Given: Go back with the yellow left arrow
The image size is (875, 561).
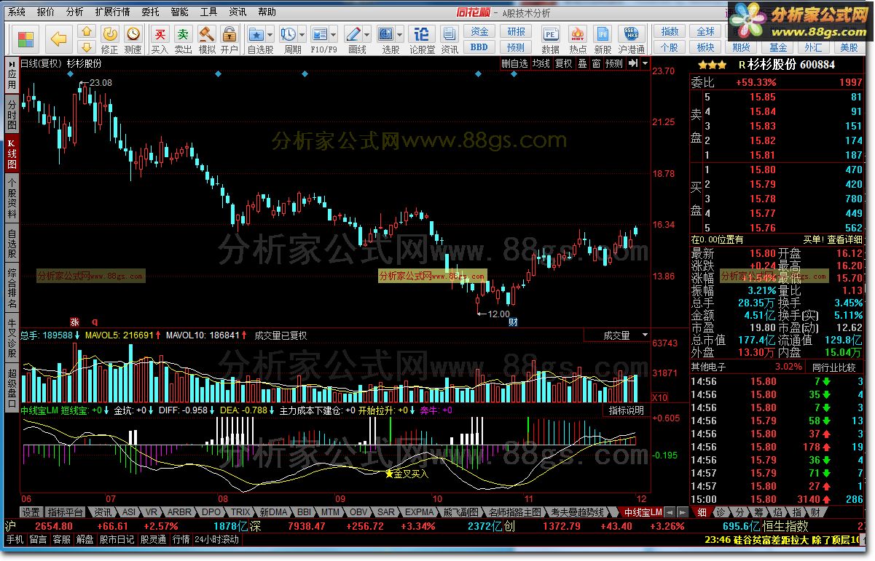Looking at the screenshot, I should (59, 39).
